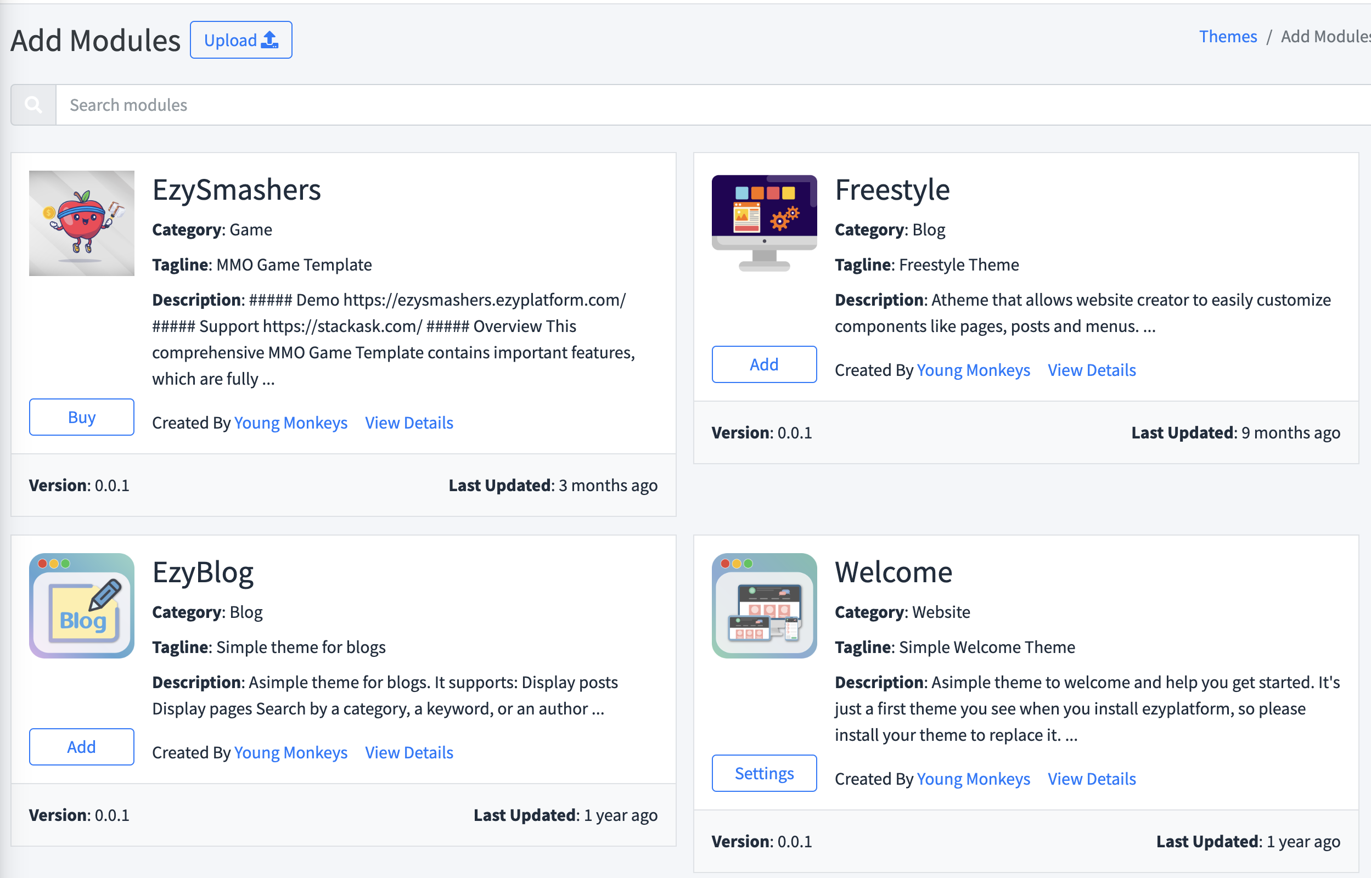
Task: Click the EzySmashers apple mascot thumbnail
Action: tap(82, 223)
